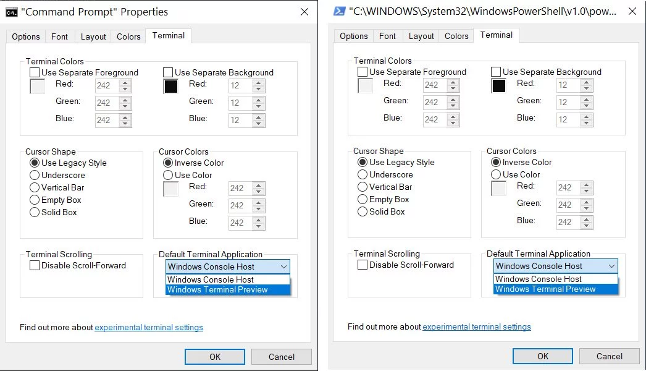Image resolution: width=646 pixels, height=371 pixels.
Task: Open Options tab in PowerShell properties window
Action: pyautogui.click(x=353, y=36)
